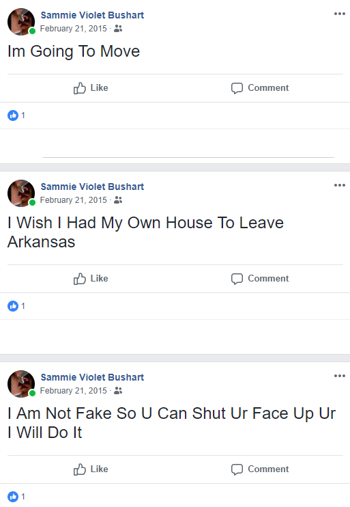350x507 pixels.
Task: Like the "Im Going To Move" post
Action: coord(91,88)
